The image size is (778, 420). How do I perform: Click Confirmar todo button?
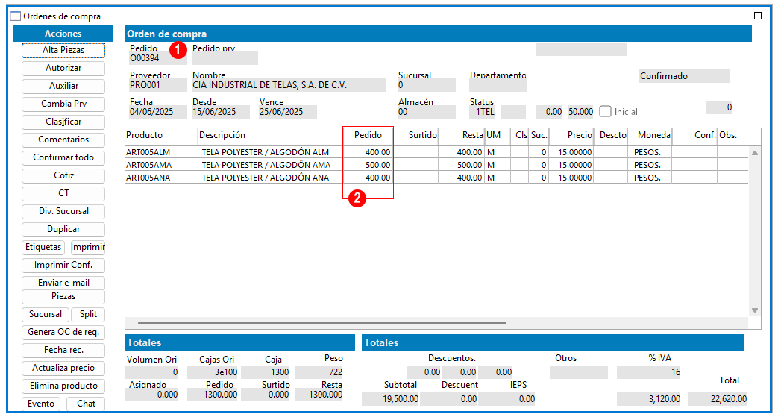[63, 157]
